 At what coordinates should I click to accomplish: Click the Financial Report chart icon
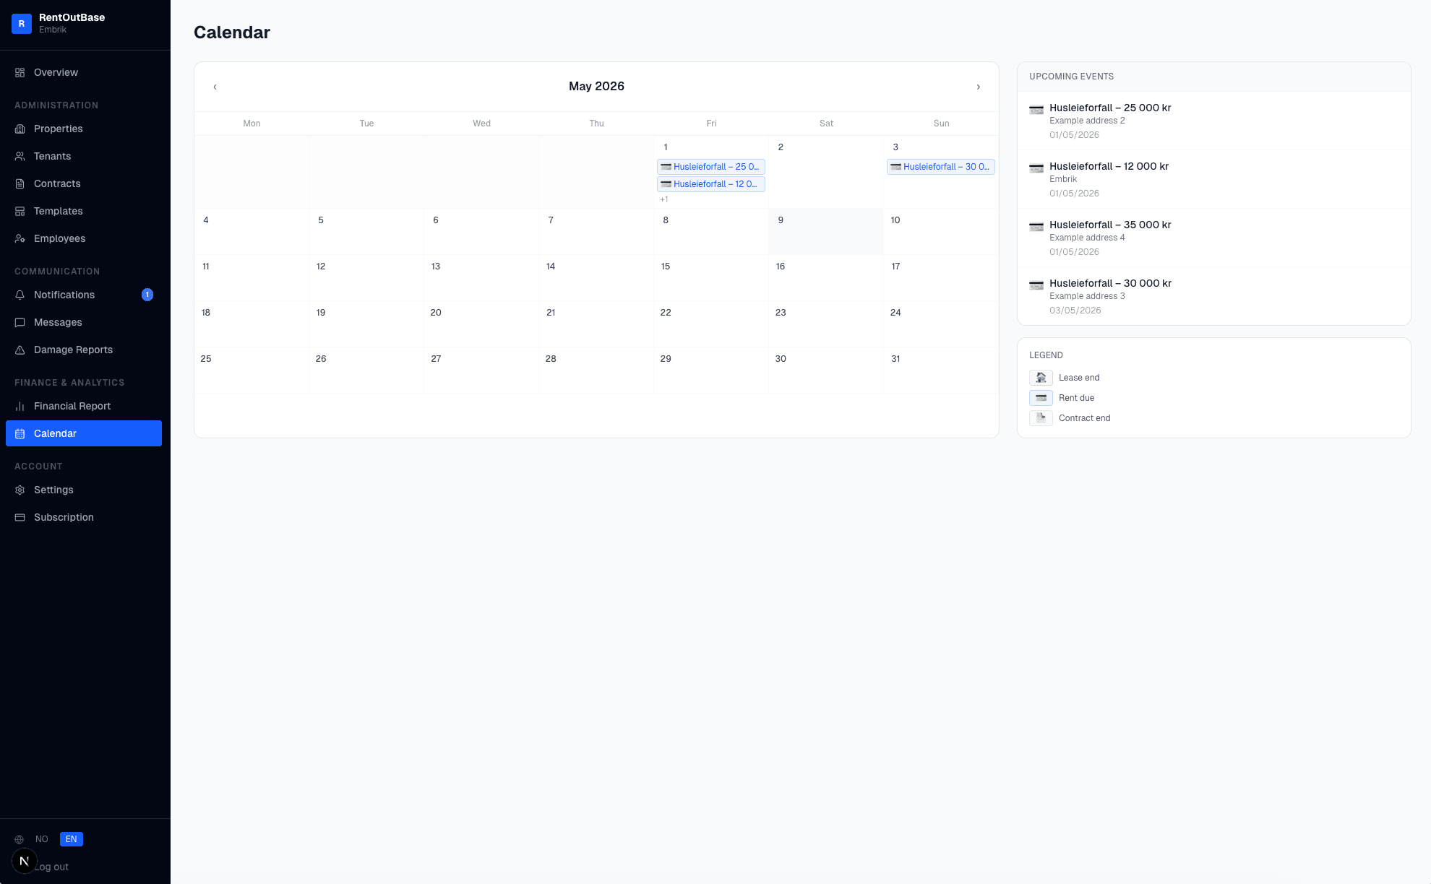pos(20,406)
